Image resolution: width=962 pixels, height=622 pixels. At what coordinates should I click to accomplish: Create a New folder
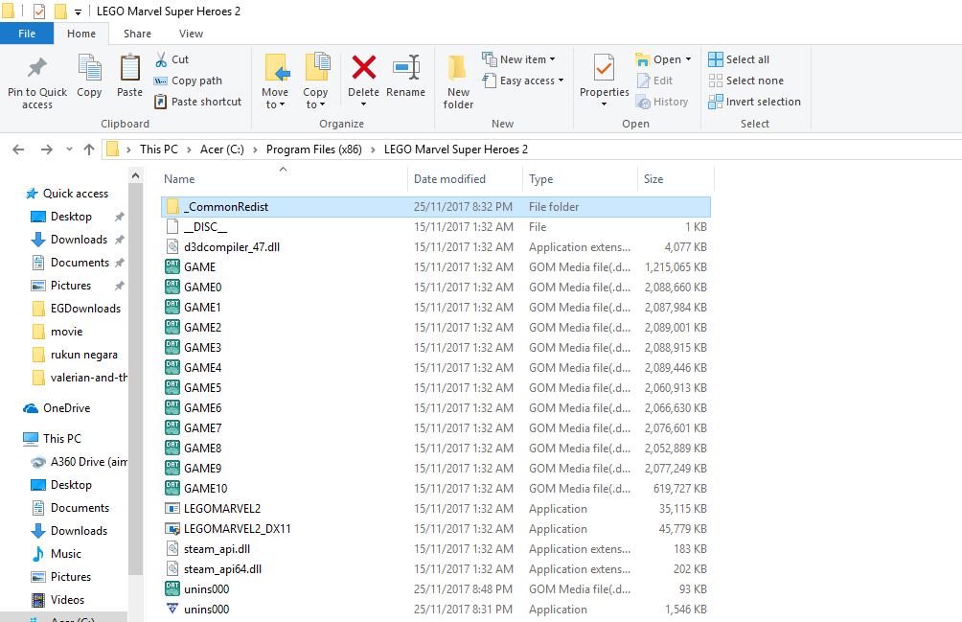click(458, 81)
